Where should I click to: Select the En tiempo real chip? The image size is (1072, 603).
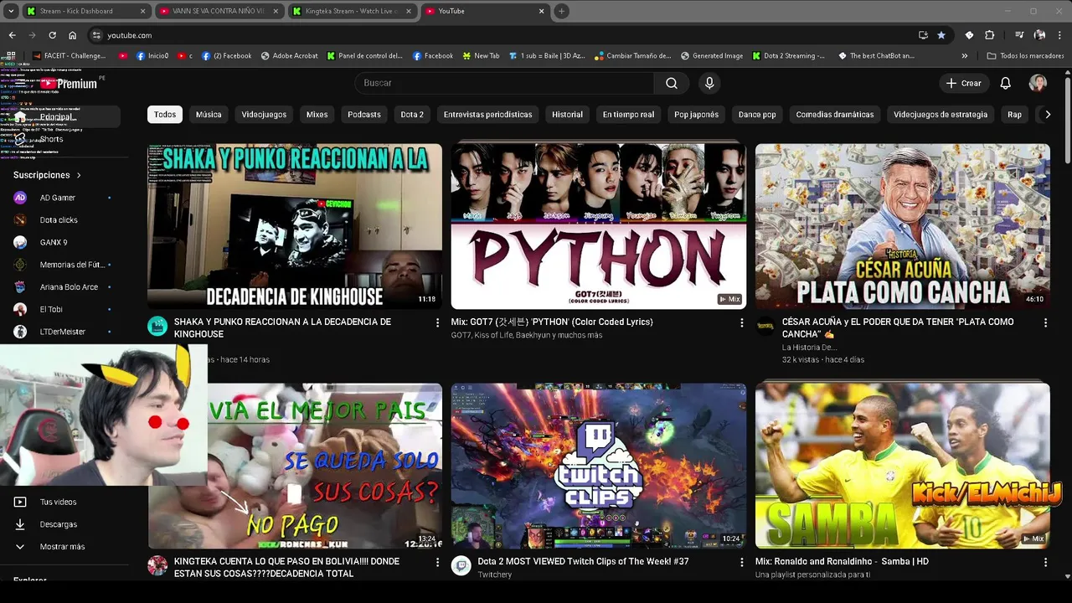[628, 115]
